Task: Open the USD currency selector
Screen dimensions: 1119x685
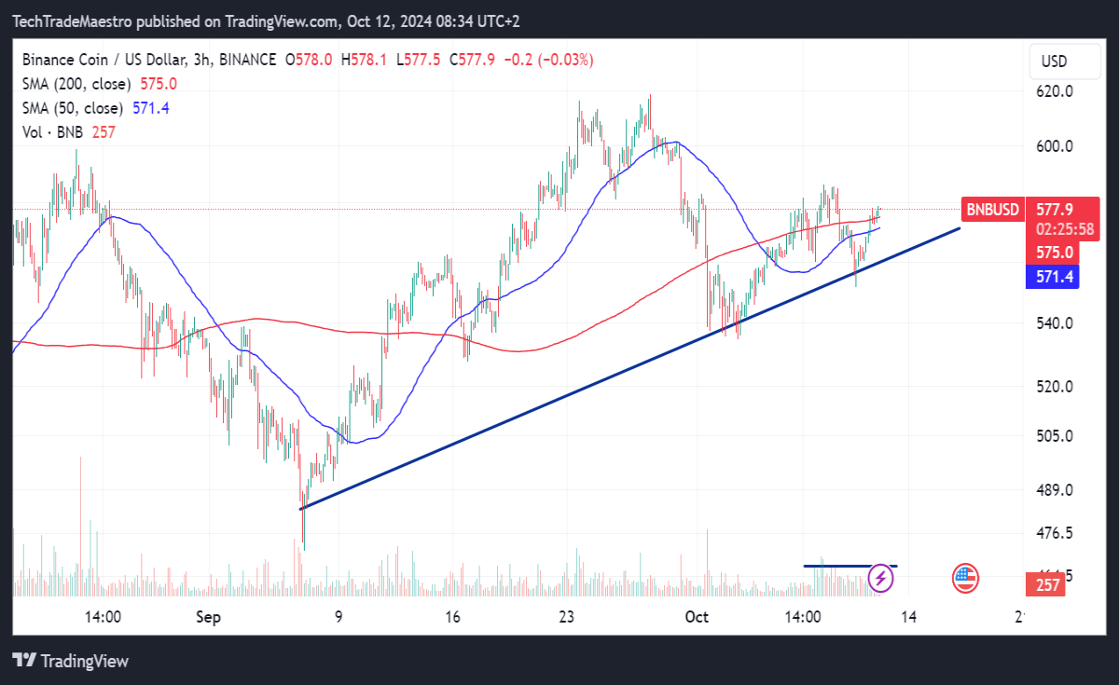Action: 1055,62
